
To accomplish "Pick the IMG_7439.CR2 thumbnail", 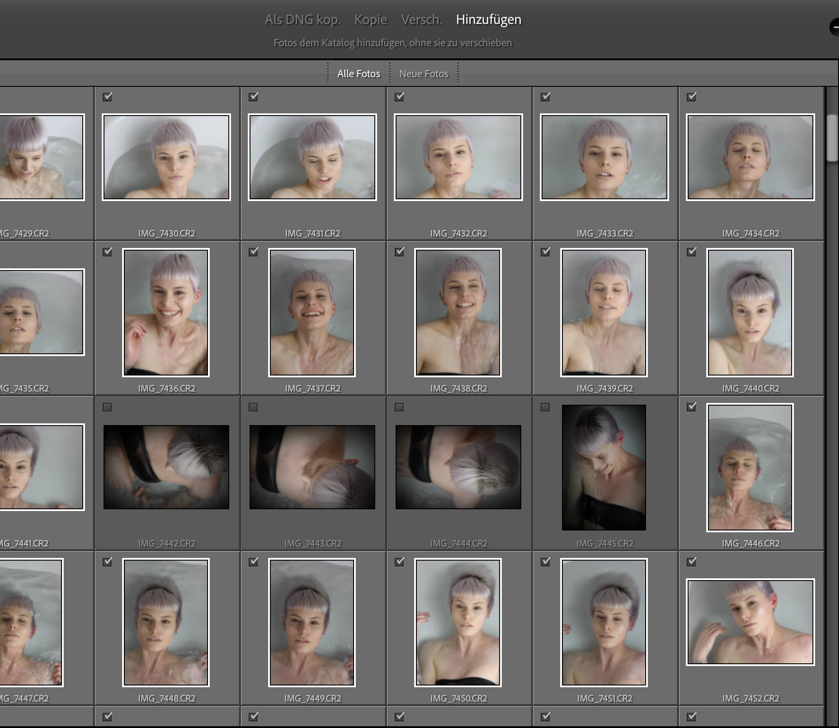I will pyautogui.click(x=604, y=313).
